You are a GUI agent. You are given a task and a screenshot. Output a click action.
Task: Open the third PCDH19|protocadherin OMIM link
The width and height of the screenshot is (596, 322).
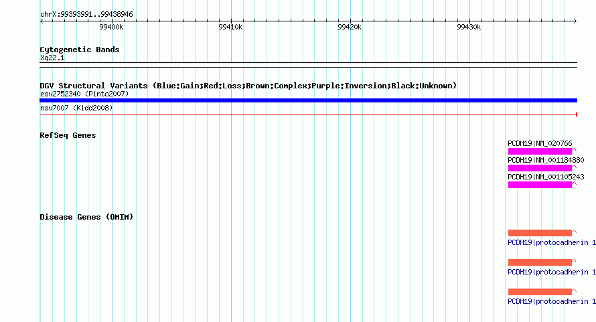pos(552,301)
